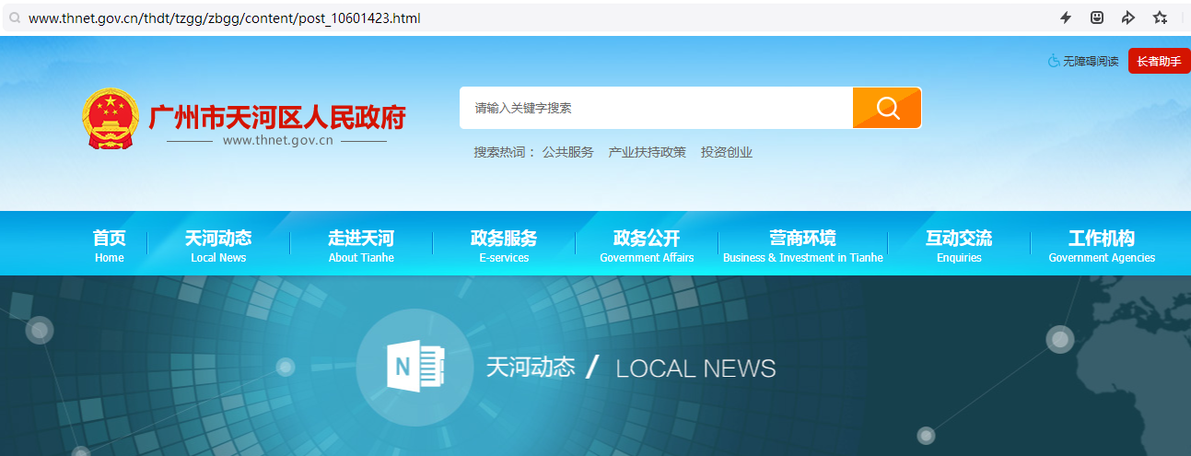This screenshot has height=456, width=1191.
Task: Open the 政务服务 E-services menu
Action: point(504,245)
